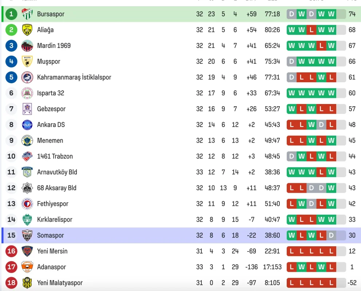Select the Adanaspor club badge
The image size is (361, 291).
coord(27,267)
